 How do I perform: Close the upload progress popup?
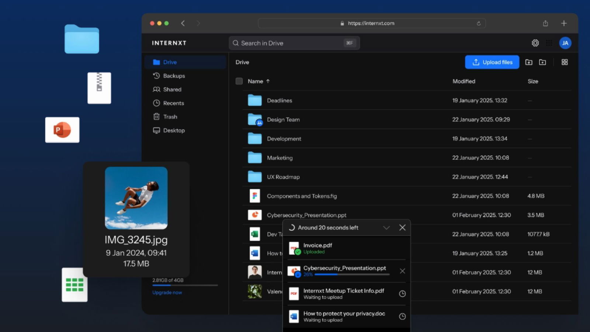tap(402, 228)
